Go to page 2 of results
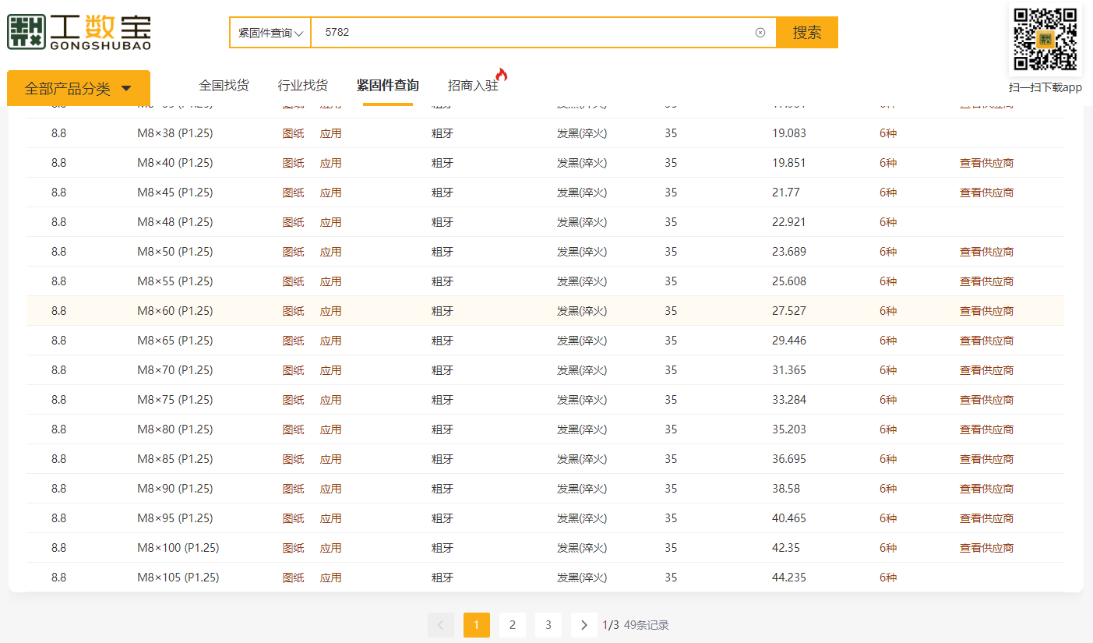1093x643 pixels. coord(513,625)
